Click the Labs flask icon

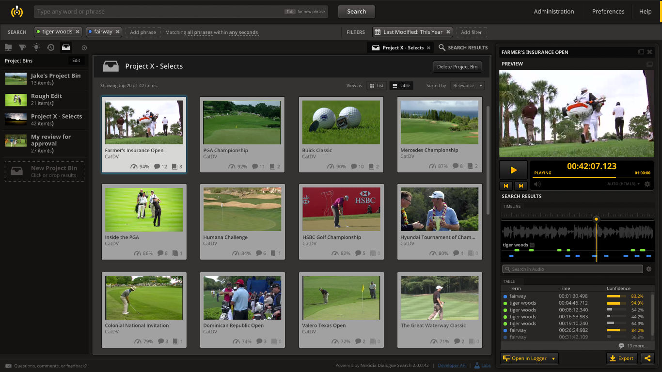click(477, 366)
